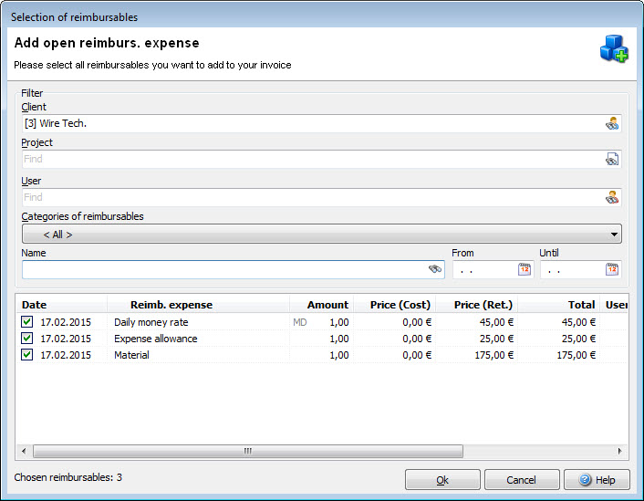Image resolution: width=644 pixels, height=501 pixels.
Task: Click horizontal scrollbar left arrow
Action: point(24,451)
